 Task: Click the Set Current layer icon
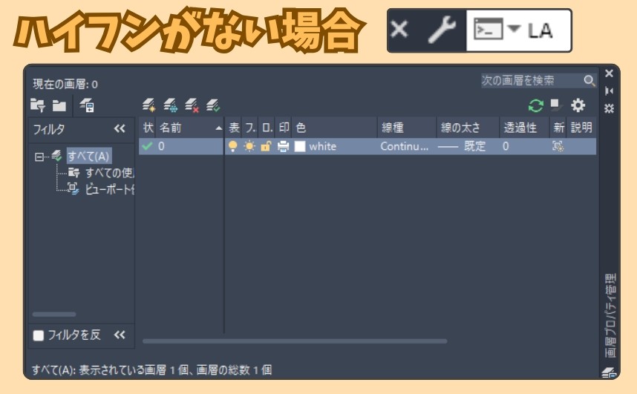[213, 105]
